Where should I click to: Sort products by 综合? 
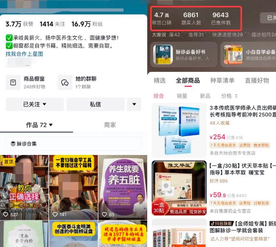pos(159,96)
